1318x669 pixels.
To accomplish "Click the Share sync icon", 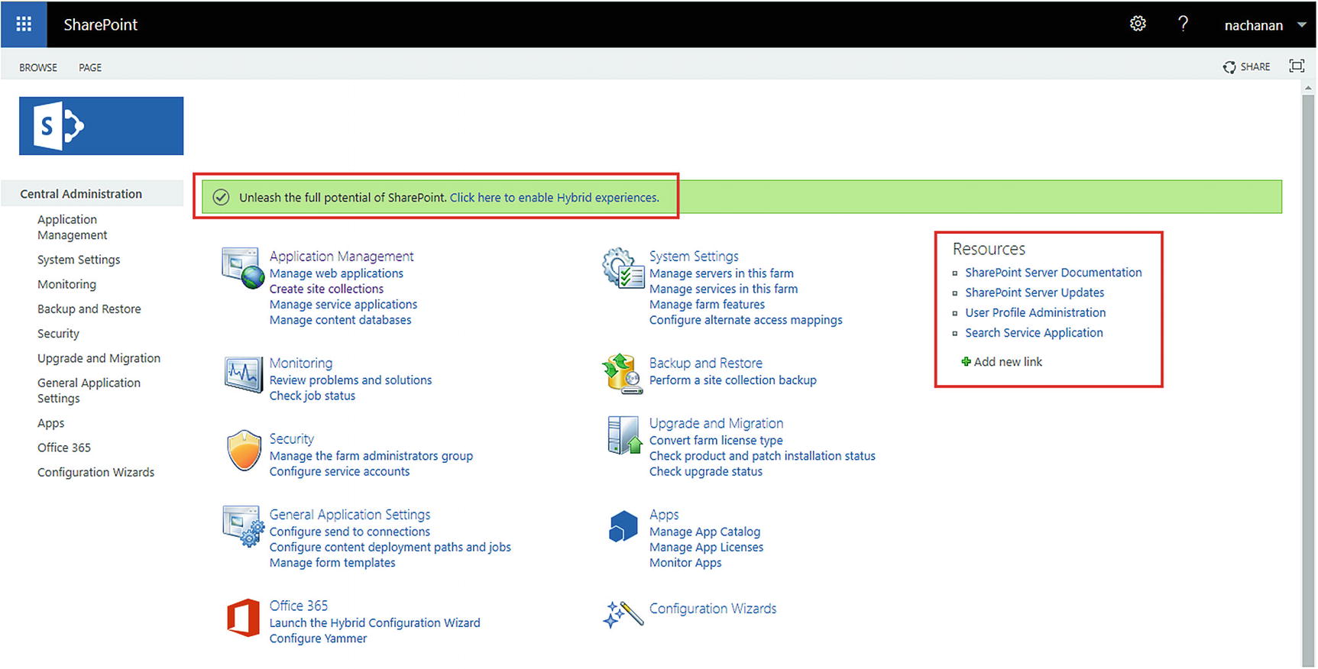I will tap(1229, 67).
